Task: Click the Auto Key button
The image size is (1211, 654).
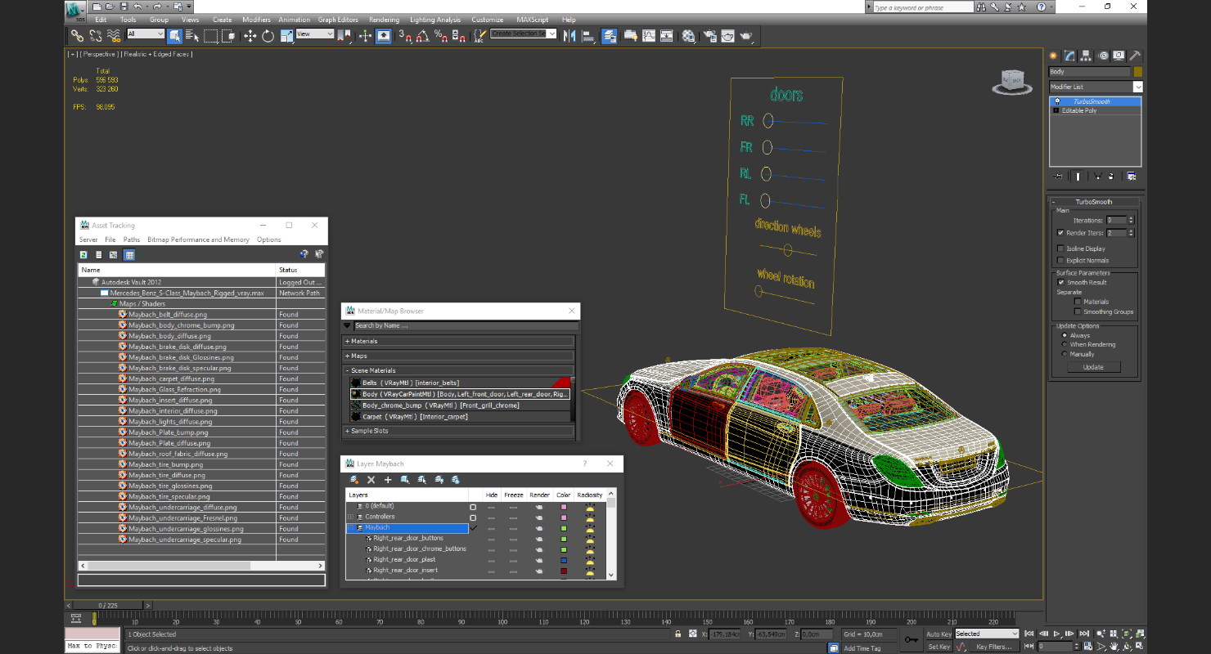Action: pos(939,634)
